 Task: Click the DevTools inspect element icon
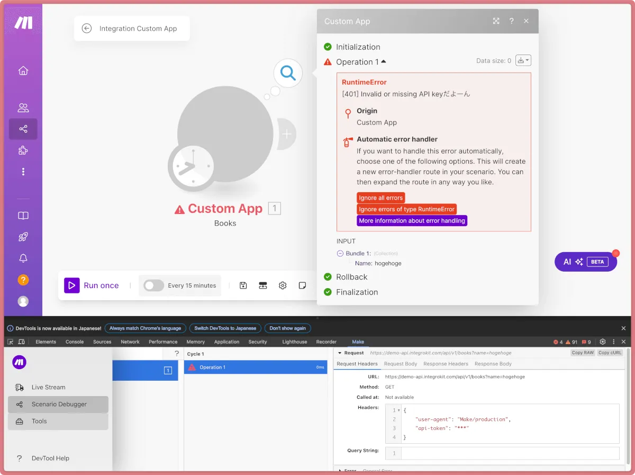(x=11, y=342)
